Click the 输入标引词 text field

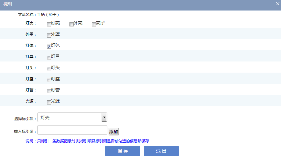point(72,130)
